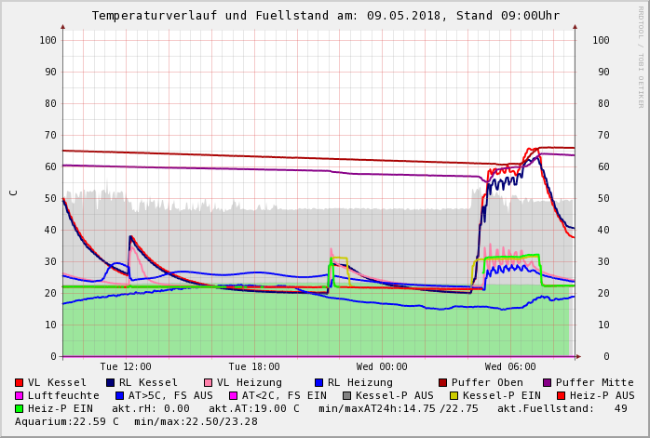Click the purple Puffer Mitte swatch
Viewport: 650px width, 438px height.
coord(547,383)
